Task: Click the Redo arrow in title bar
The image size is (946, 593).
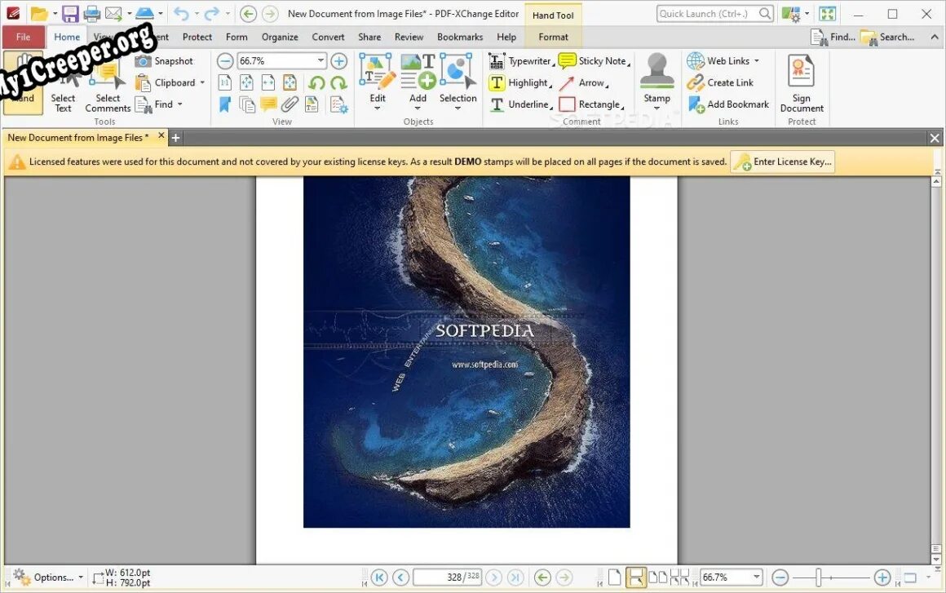Action: coord(212,13)
